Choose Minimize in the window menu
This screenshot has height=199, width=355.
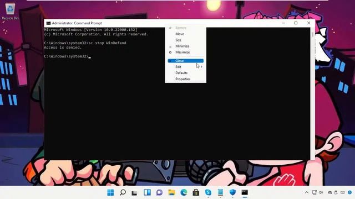[182, 46]
